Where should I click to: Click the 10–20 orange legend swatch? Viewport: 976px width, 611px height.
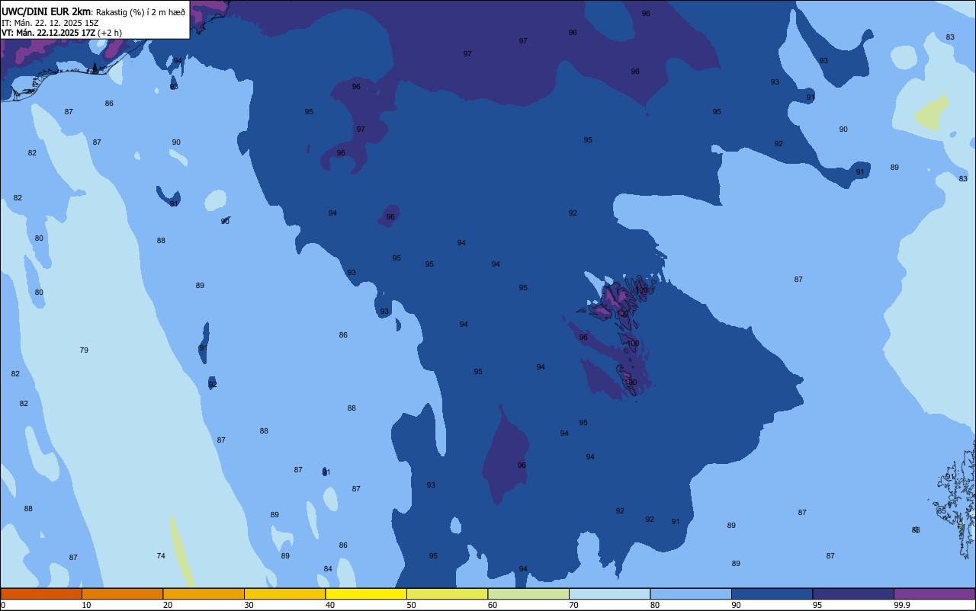122,593
